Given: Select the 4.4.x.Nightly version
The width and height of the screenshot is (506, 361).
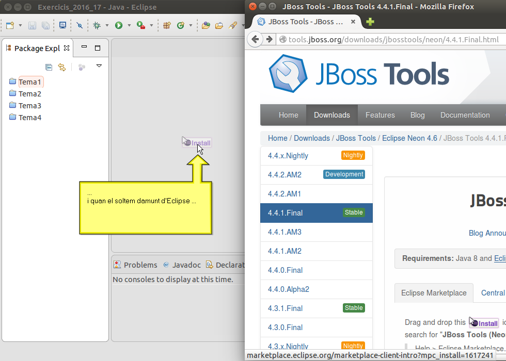Looking at the screenshot, I should click(x=316, y=156).
